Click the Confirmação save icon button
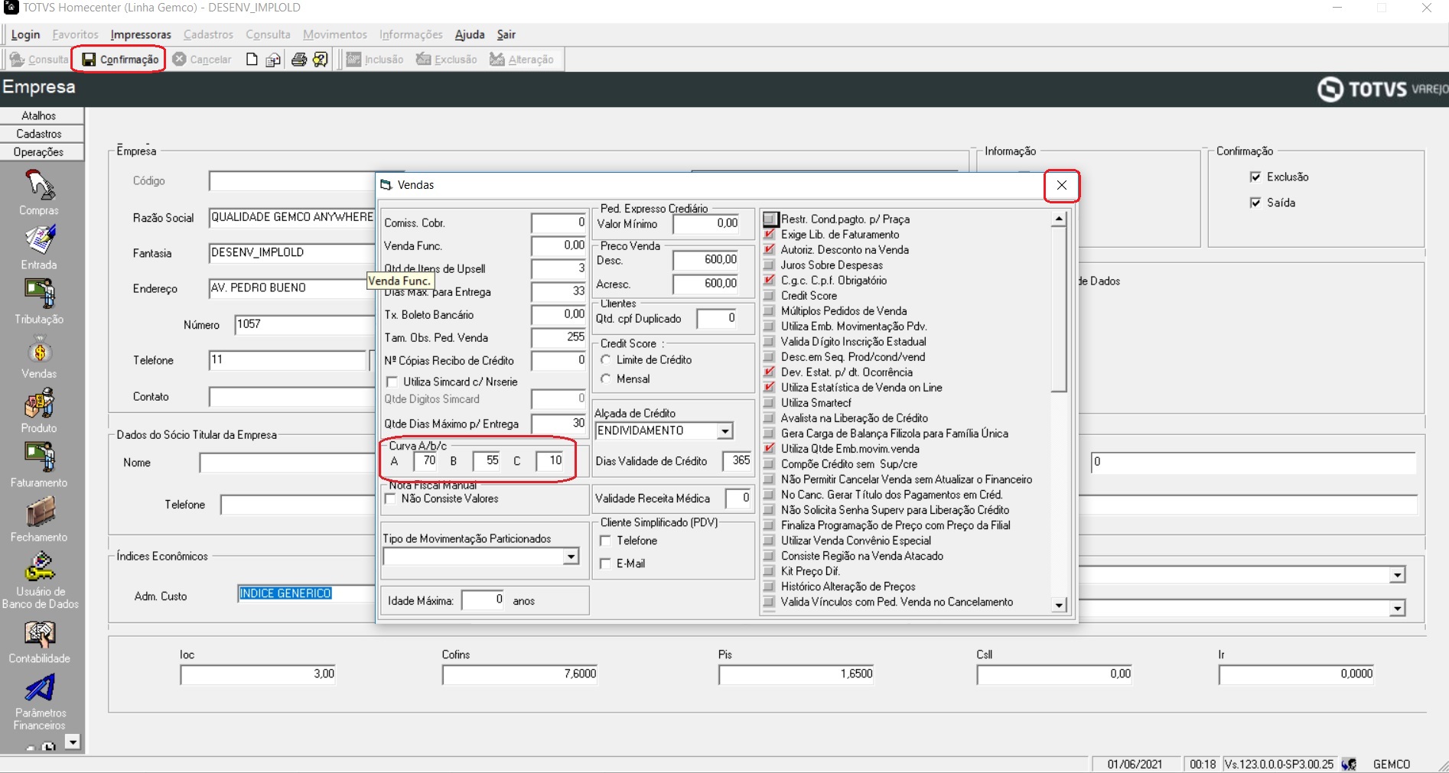 pyautogui.click(x=120, y=60)
